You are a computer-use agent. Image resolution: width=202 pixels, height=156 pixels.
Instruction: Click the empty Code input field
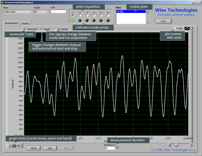(x=58, y=11)
